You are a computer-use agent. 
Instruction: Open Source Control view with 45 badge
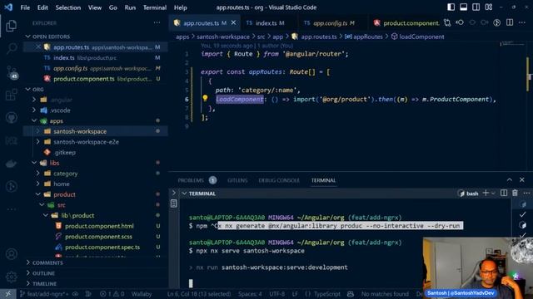click(x=11, y=72)
